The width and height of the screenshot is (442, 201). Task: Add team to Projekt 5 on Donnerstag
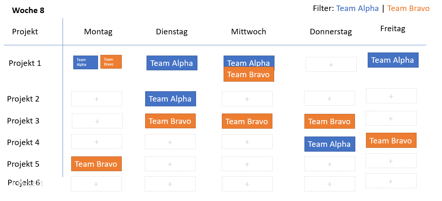(x=330, y=164)
